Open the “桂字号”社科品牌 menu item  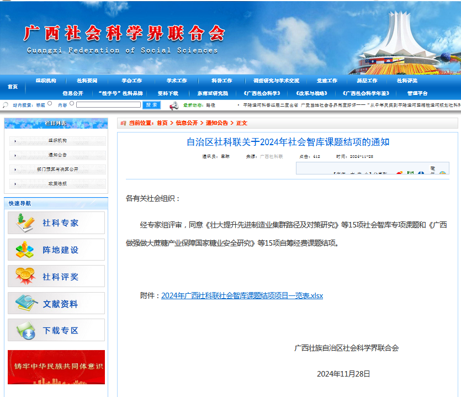click(x=120, y=93)
